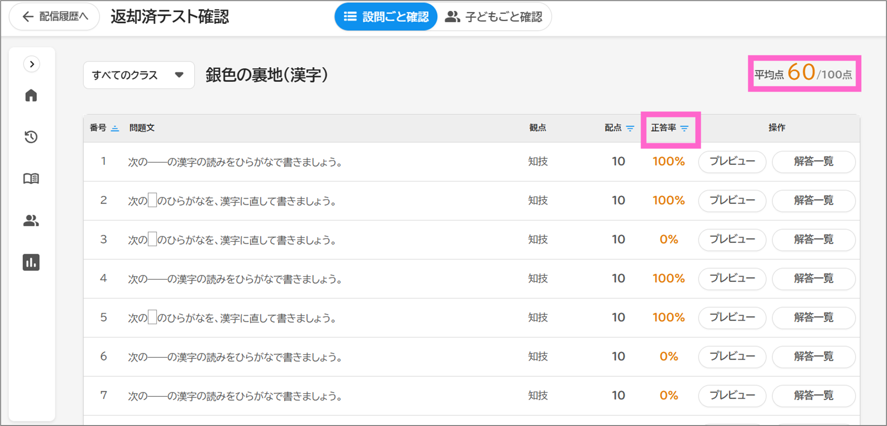Open the すべてのクラス class dropdown
Image resolution: width=887 pixels, height=426 pixels.
coord(138,75)
